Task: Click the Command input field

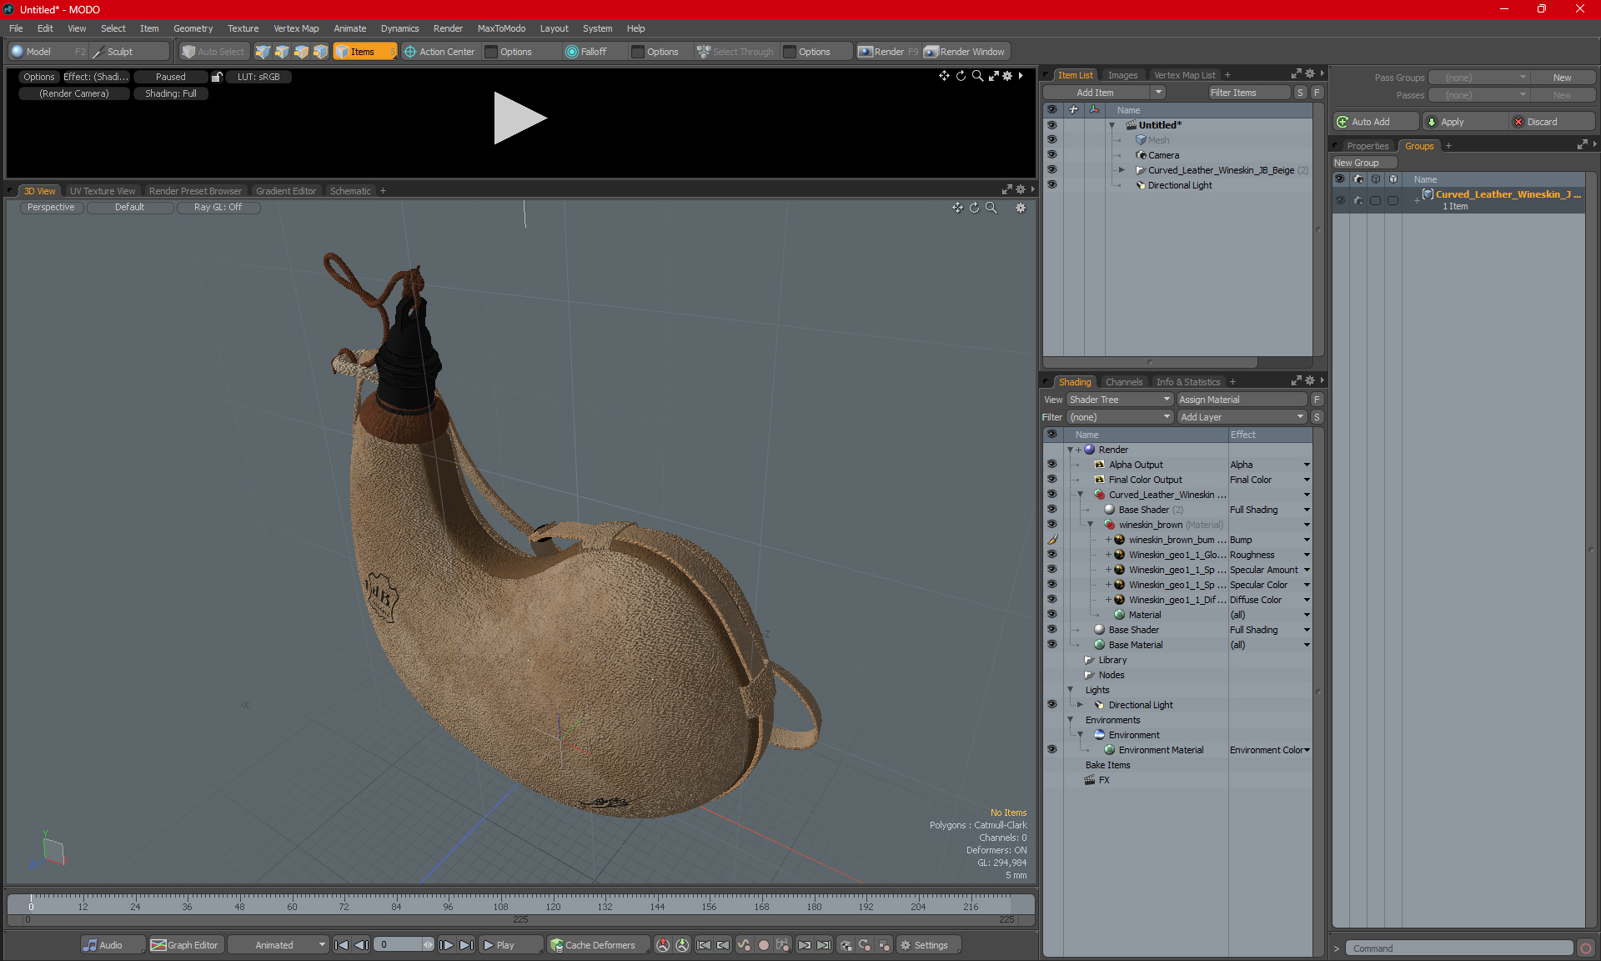Action: (x=1458, y=948)
